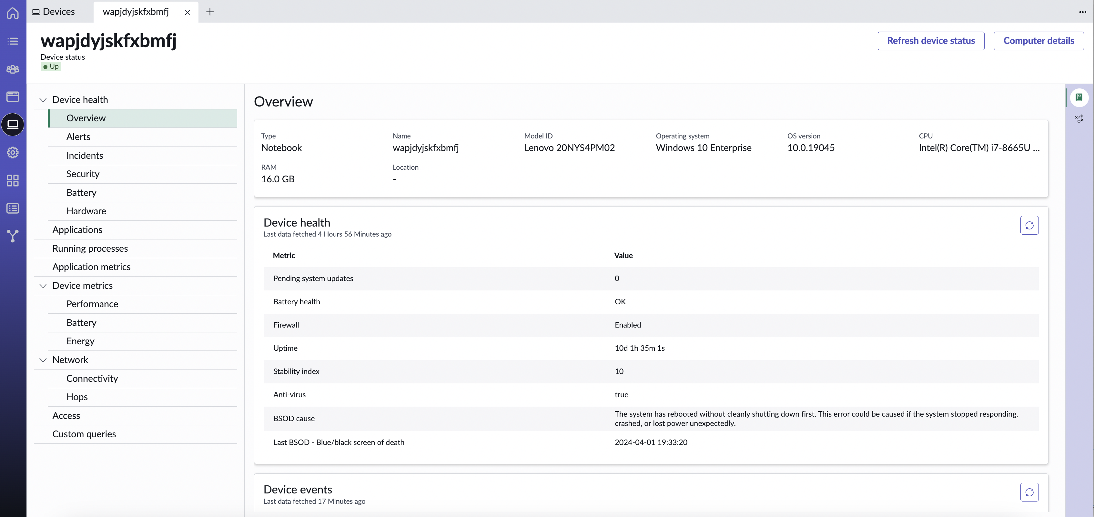
Task: Select the wapjdyjskfxbmfj tab
Action: 136,12
